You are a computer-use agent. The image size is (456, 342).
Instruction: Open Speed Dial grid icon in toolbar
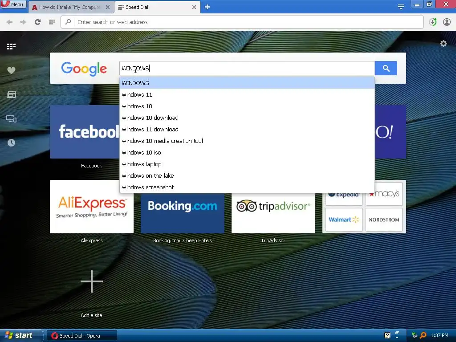tap(52, 22)
